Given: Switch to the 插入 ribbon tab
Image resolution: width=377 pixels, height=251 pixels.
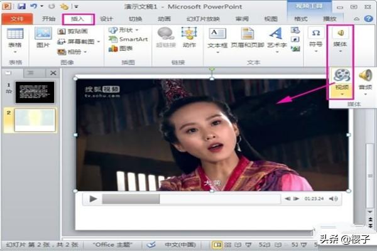Looking at the screenshot, I should (x=77, y=19).
